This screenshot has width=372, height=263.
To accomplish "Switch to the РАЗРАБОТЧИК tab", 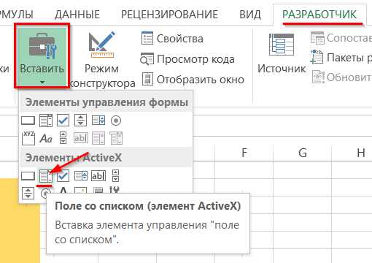I will [319, 15].
